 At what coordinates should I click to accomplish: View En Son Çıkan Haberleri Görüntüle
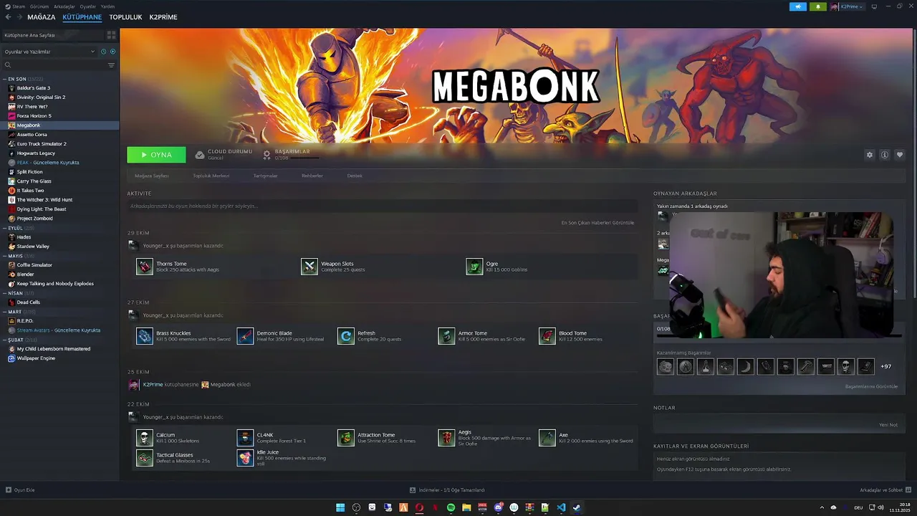coord(597,223)
